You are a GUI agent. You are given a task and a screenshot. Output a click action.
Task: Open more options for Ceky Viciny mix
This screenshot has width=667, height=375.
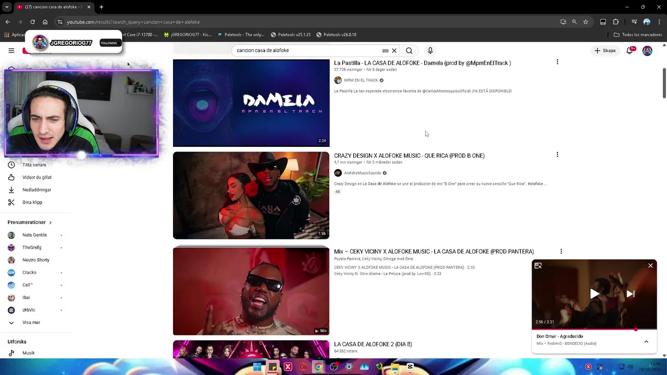561,251
